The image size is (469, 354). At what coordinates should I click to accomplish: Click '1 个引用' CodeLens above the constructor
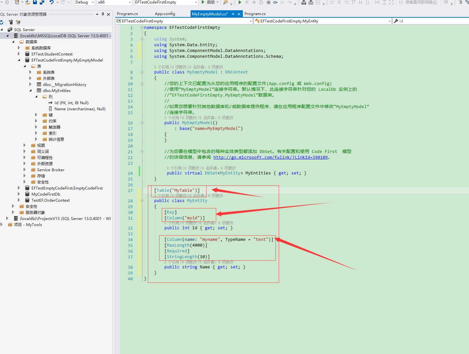pyautogui.click(x=172, y=118)
